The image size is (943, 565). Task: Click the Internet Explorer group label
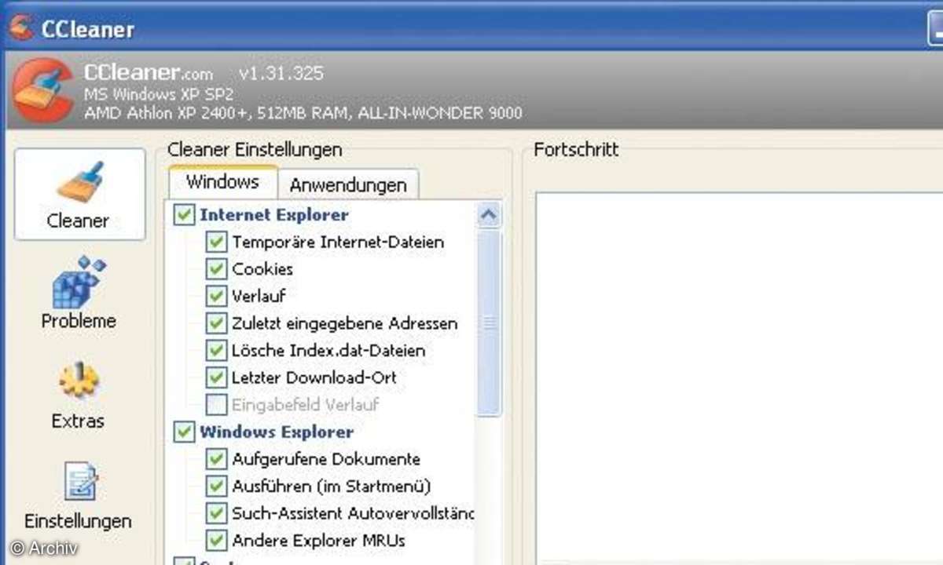point(273,214)
